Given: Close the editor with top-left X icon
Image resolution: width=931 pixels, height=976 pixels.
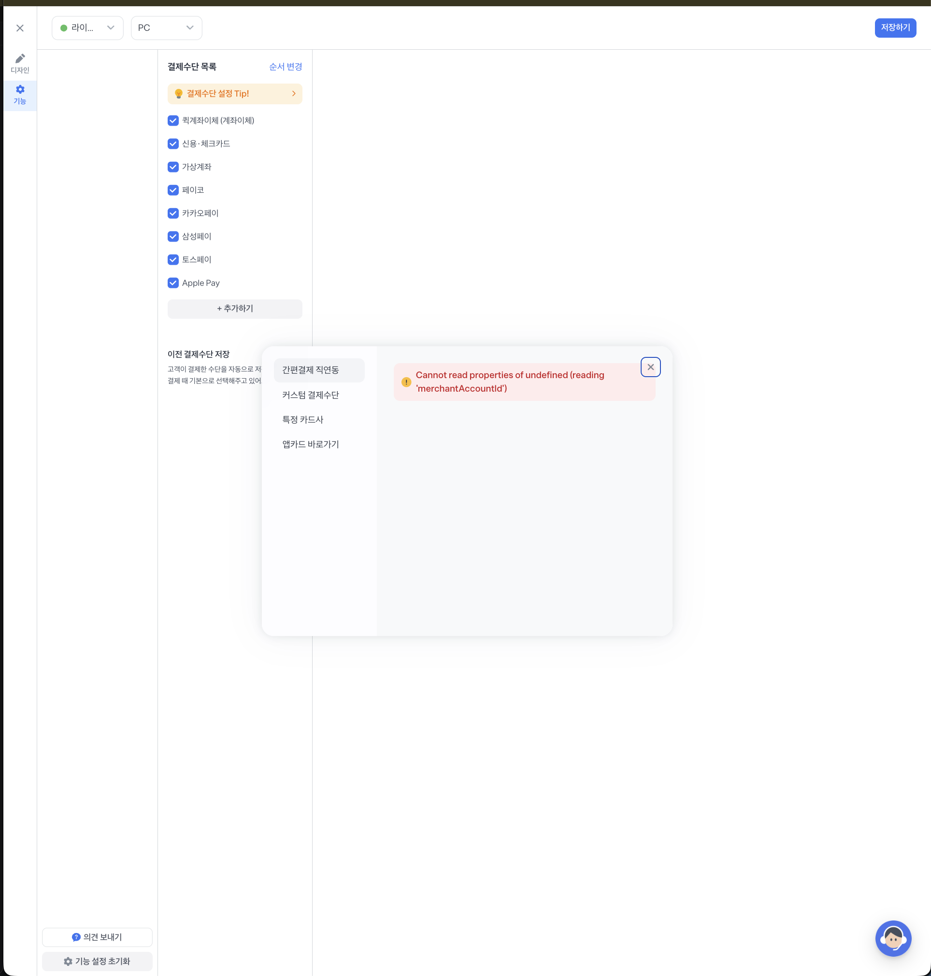Looking at the screenshot, I should click(20, 28).
